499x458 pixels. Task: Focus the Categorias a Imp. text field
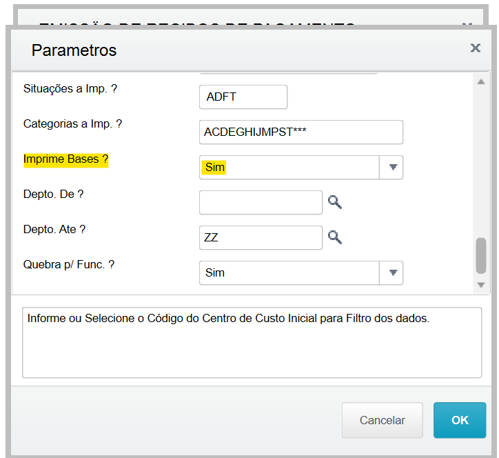(x=301, y=132)
